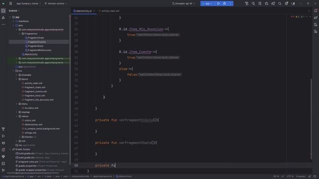
Task: Open Gradle tool window in the right sidebar
Action: coord(316,18)
